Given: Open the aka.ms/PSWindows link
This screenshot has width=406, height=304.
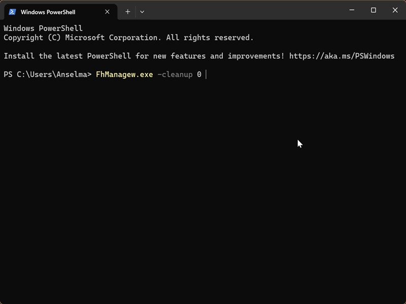Looking at the screenshot, I should point(342,56).
